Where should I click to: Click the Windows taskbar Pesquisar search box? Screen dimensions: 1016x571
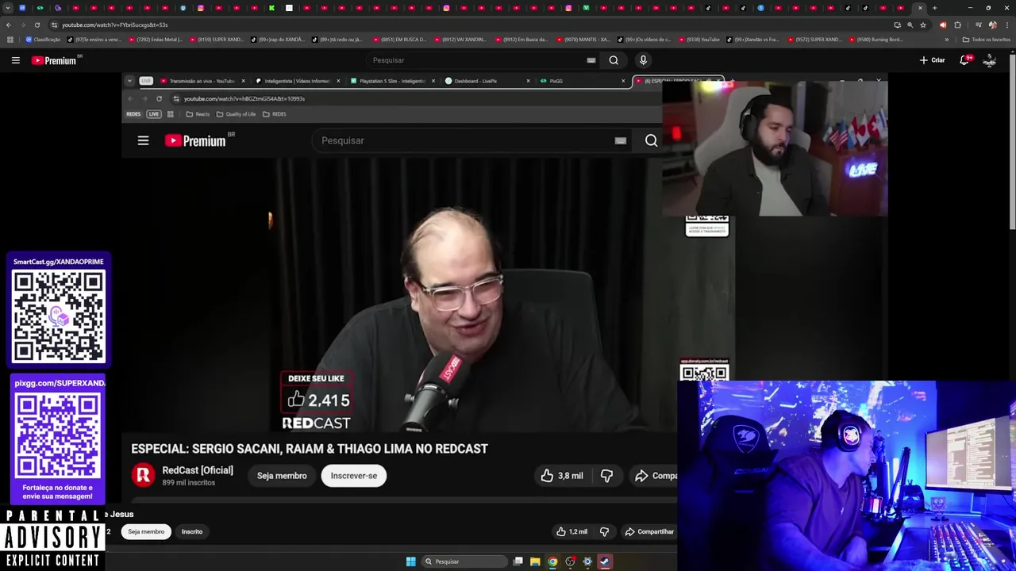tap(464, 561)
